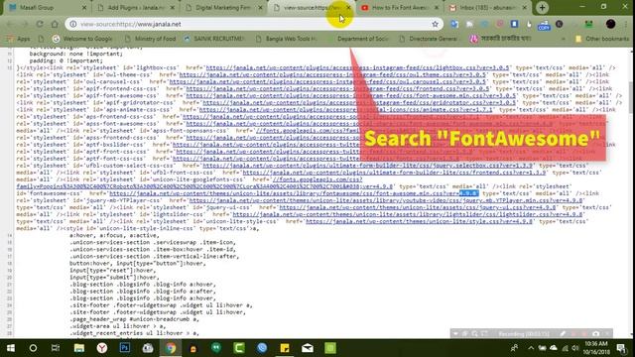Close the Gmail Inbox tab
The width and height of the screenshot is (635, 357).
point(525,8)
